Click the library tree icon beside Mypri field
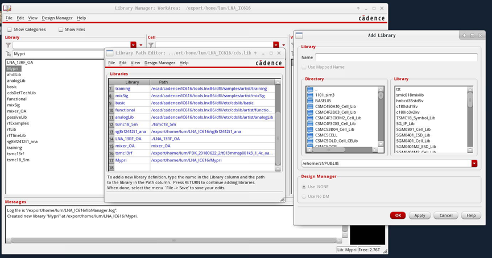This screenshot has height=258, width=492. click(9, 54)
